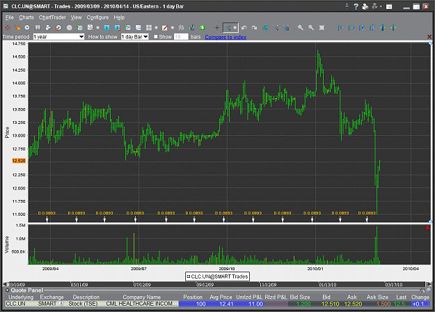Click the zoom out magnifier icon
This screenshot has width=435, height=312.
311,27
